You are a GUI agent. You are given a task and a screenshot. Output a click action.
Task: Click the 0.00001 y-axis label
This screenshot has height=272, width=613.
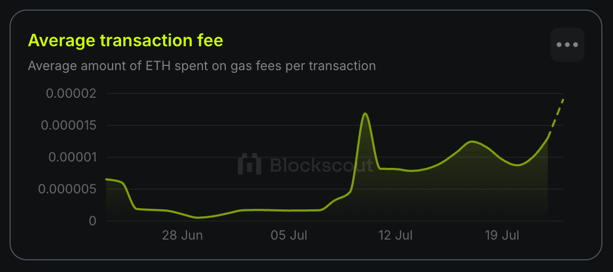pos(71,157)
